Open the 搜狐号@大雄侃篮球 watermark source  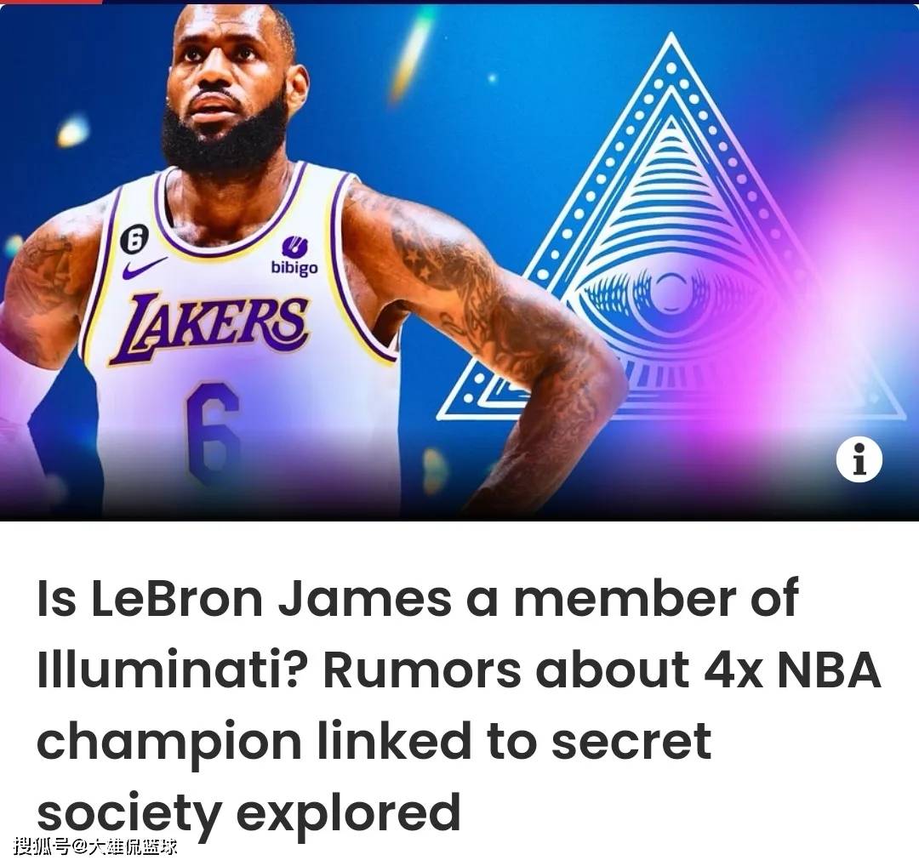point(95,846)
